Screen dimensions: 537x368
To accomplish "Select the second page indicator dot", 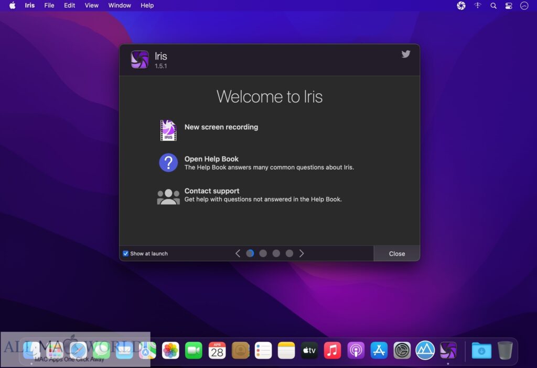I will pos(263,253).
